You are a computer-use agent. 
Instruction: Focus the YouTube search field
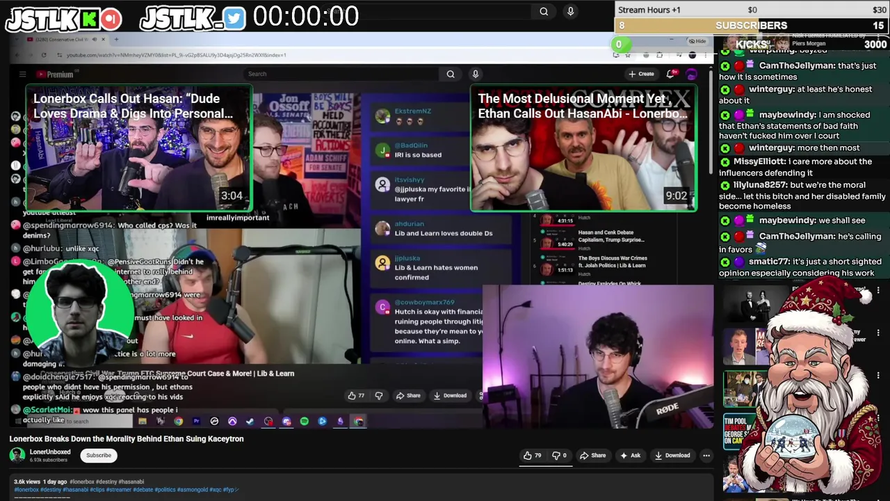tap(341, 74)
